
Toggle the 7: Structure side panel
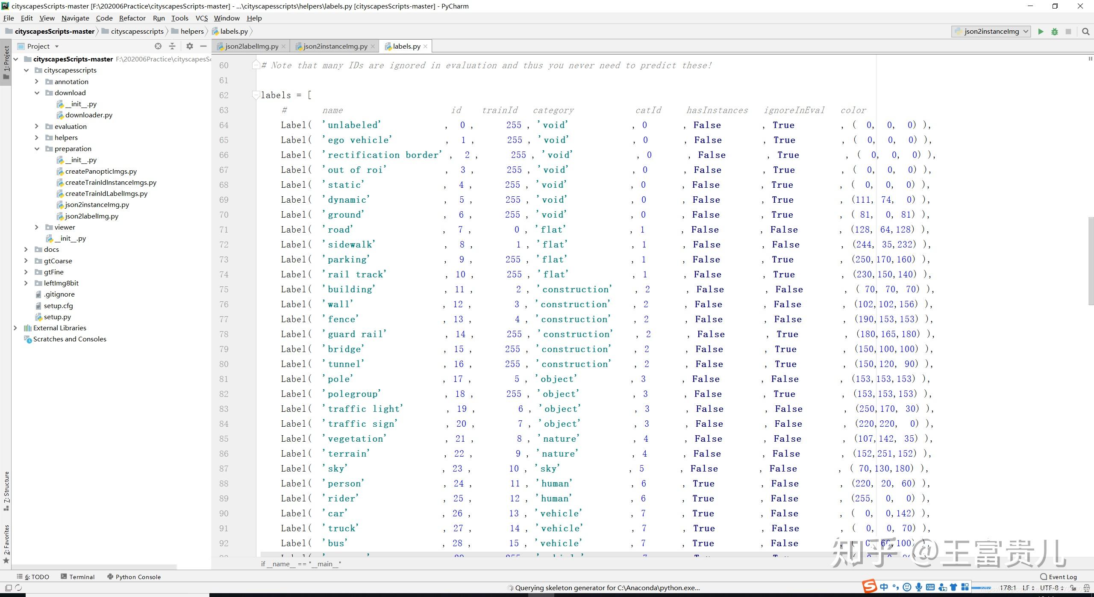(x=6, y=490)
